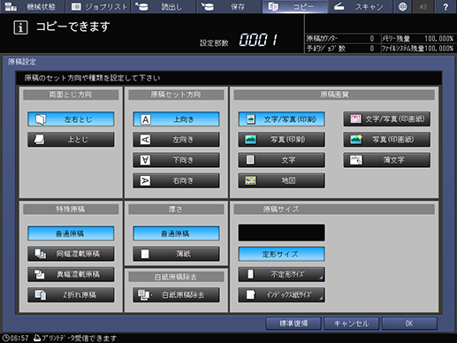Click the globe icon in top bar
The image size is (457, 343).
(x=402, y=6)
